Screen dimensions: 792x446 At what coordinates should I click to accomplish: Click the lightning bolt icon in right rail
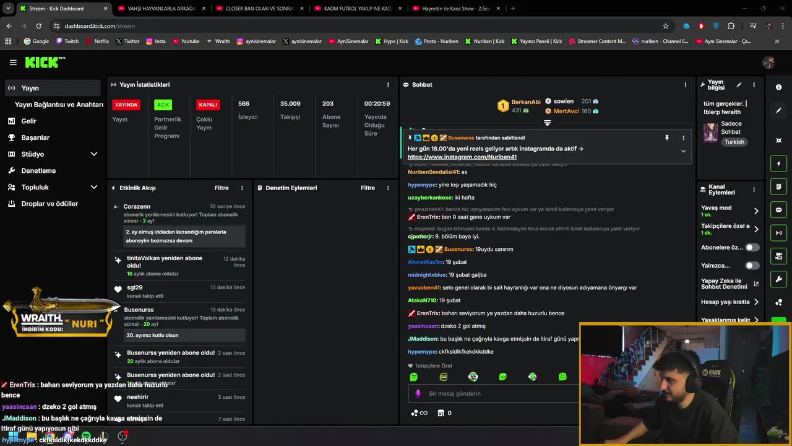pyautogui.click(x=778, y=164)
